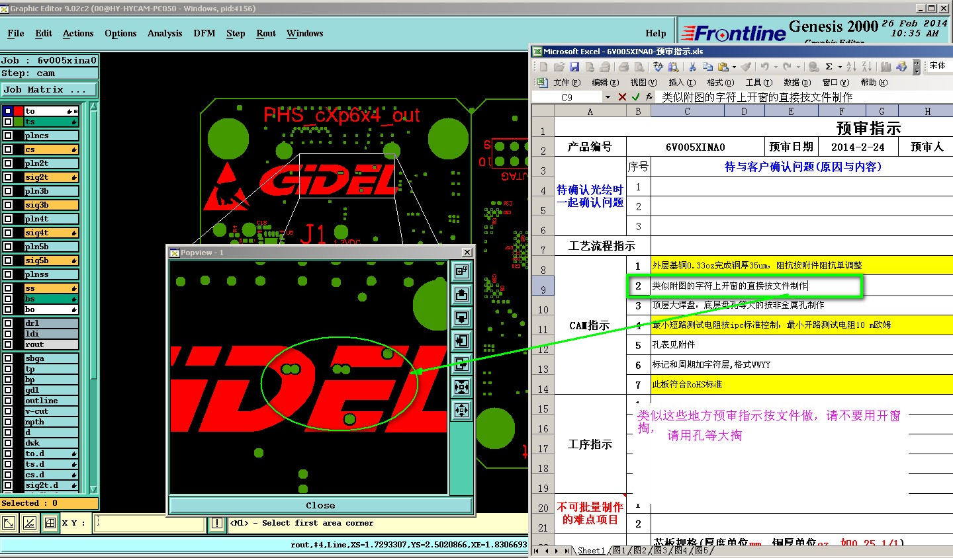Open Excel 格式(O) menu

click(x=720, y=83)
